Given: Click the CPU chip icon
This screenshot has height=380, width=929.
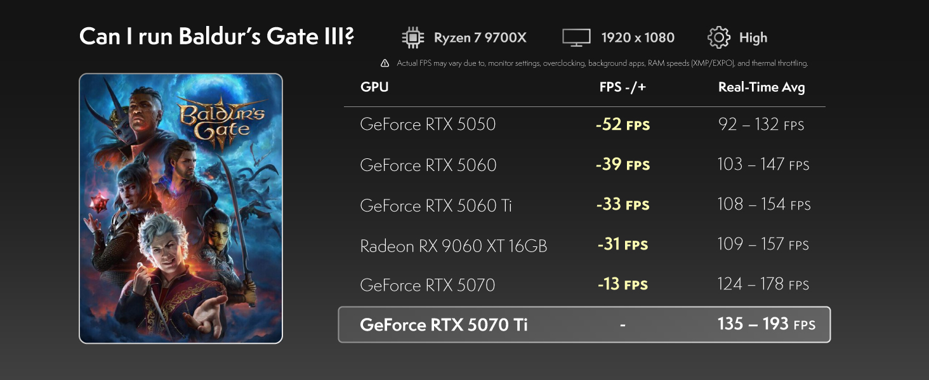Looking at the screenshot, I should (413, 37).
